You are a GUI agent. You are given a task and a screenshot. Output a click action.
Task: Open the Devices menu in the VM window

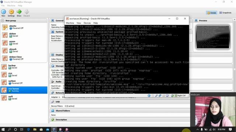point(87,23)
